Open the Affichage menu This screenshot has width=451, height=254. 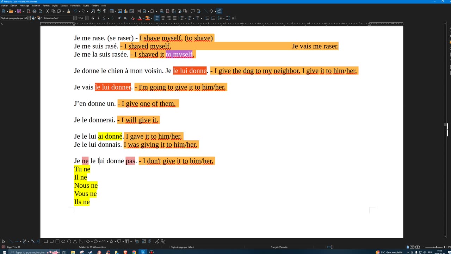pos(24,6)
